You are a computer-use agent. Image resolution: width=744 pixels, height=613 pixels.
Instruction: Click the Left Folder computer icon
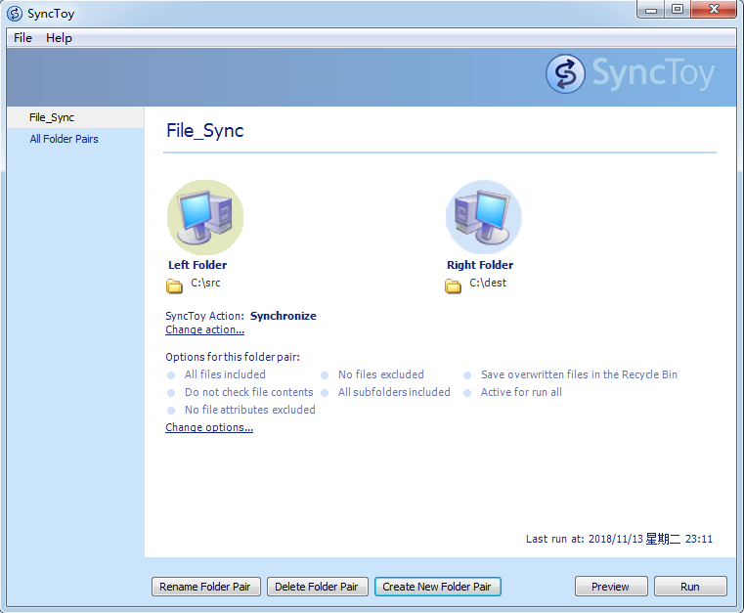click(205, 217)
